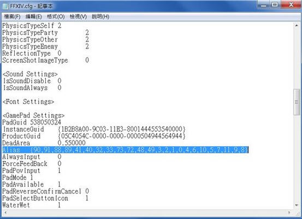Open the 說明(H) help menu
The width and height of the screenshot is (302, 219).
[100, 16]
